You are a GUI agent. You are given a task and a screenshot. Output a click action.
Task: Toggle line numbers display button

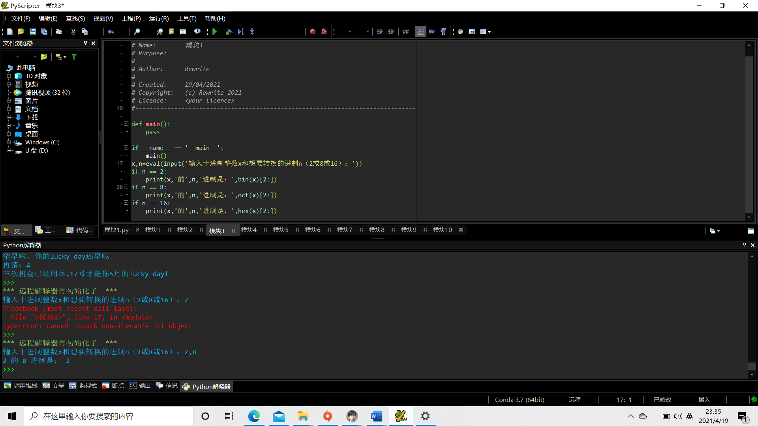420,32
